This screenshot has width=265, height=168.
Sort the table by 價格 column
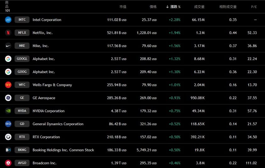153,7
